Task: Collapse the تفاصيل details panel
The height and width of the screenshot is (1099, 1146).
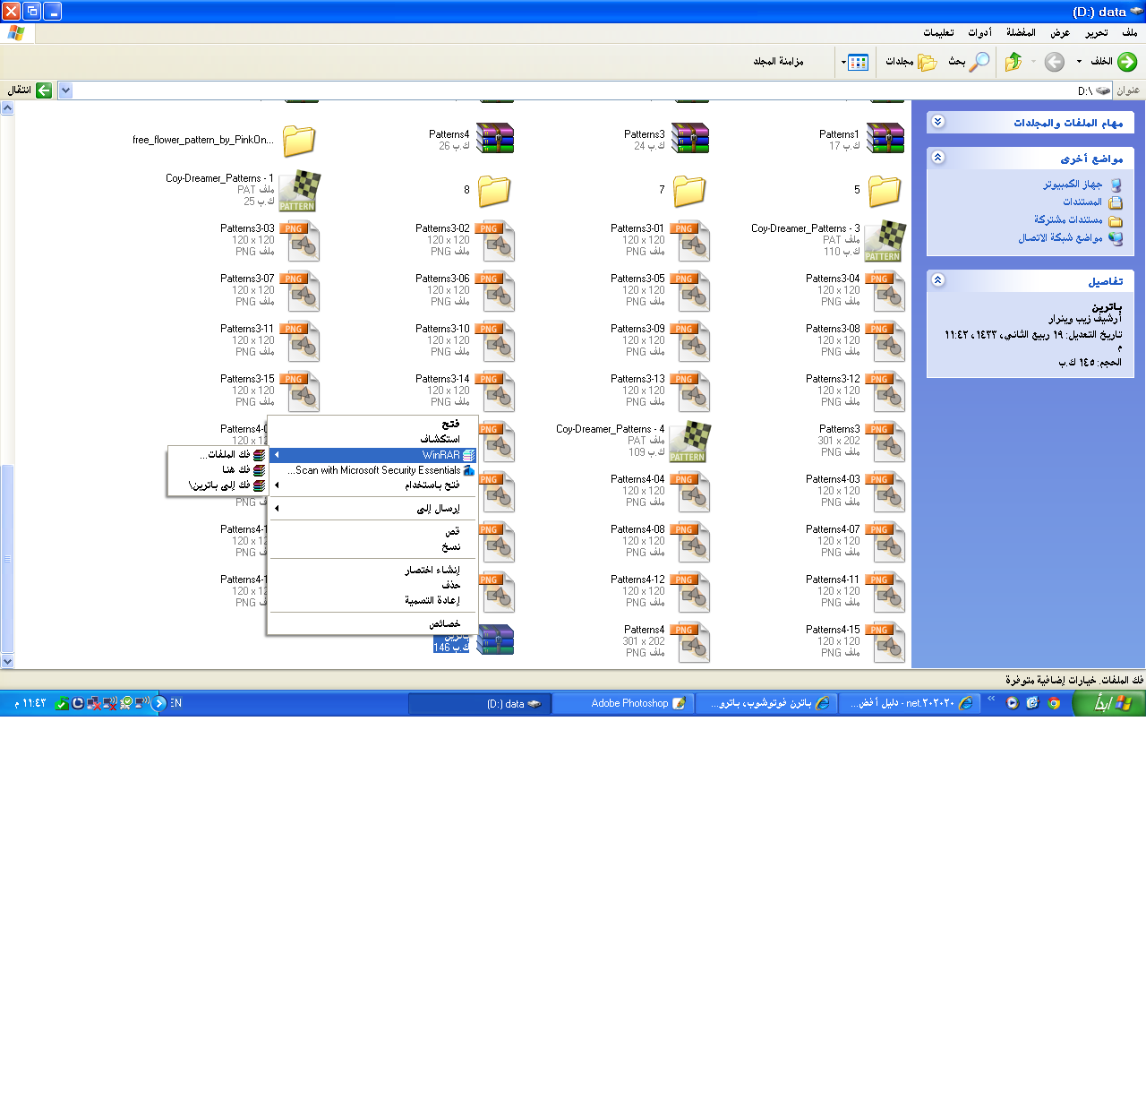Action: [937, 280]
